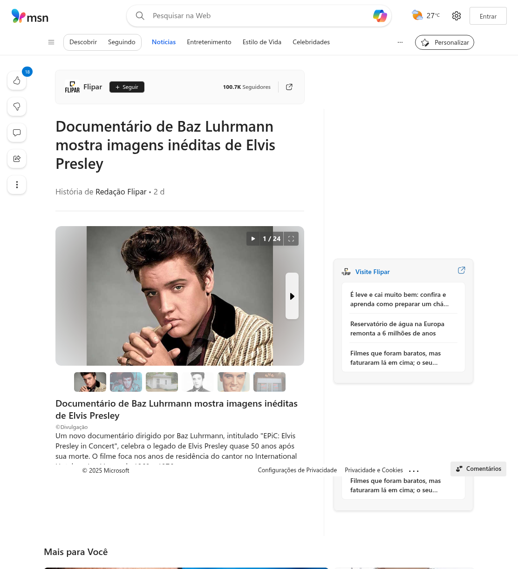Select second slideshow thumbnail
Viewport: 518px width, 569px height.
pos(126,382)
